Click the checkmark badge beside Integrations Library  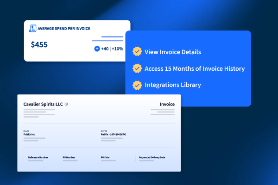[x=137, y=85]
